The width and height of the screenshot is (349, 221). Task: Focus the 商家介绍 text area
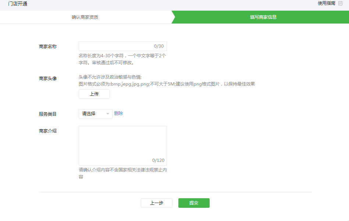coord(122,146)
